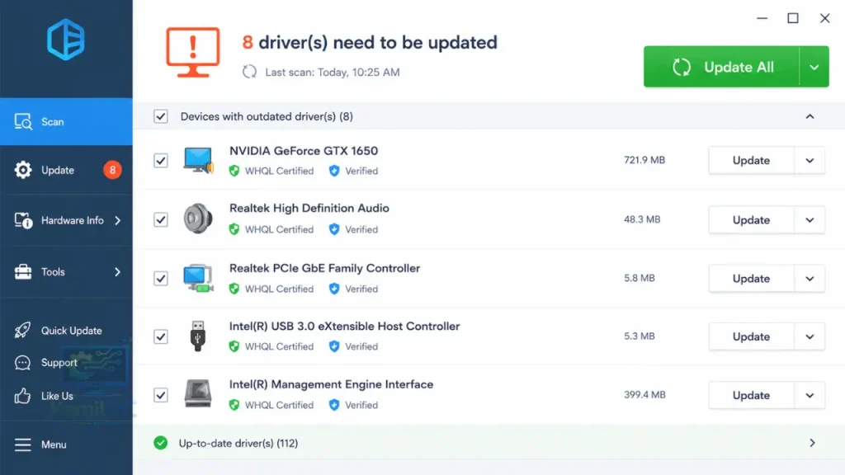Update the Realtek High Definition Audio driver
Image resolution: width=845 pixels, height=475 pixels.
click(x=751, y=219)
